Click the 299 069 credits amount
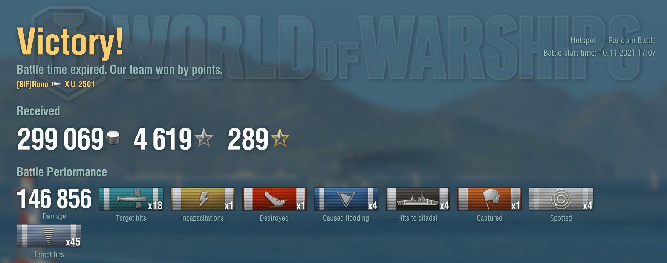 point(60,139)
